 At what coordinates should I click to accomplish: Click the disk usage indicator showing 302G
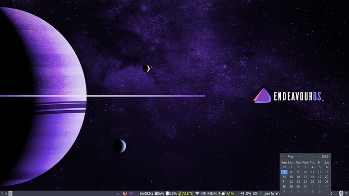(x=147, y=193)
